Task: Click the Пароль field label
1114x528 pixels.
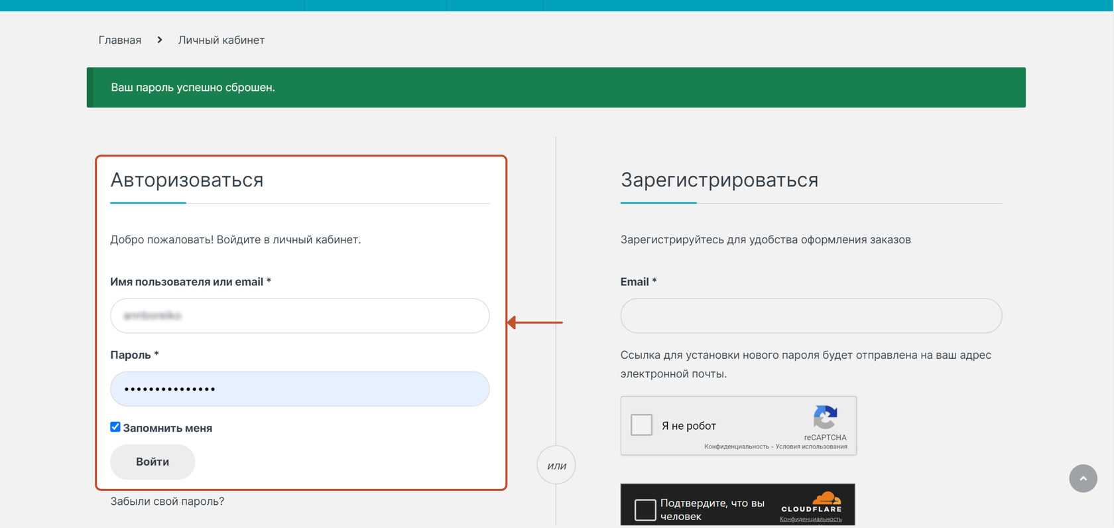Action: [x=135, y=355]
